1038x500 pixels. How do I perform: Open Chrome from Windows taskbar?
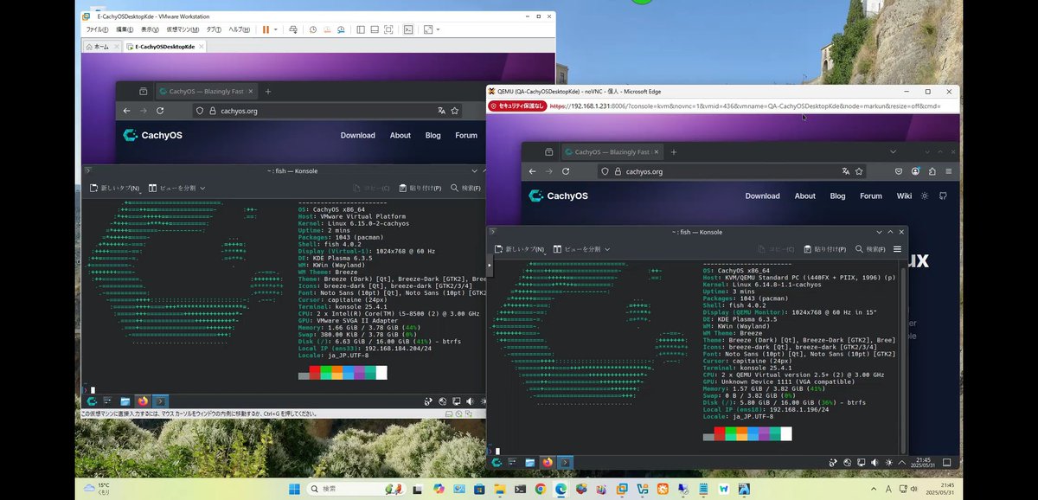click(x=540, y=489)
